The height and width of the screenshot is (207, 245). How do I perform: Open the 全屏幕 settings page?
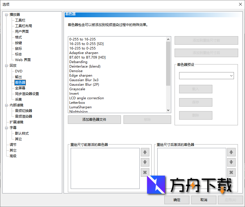point(20,88)
